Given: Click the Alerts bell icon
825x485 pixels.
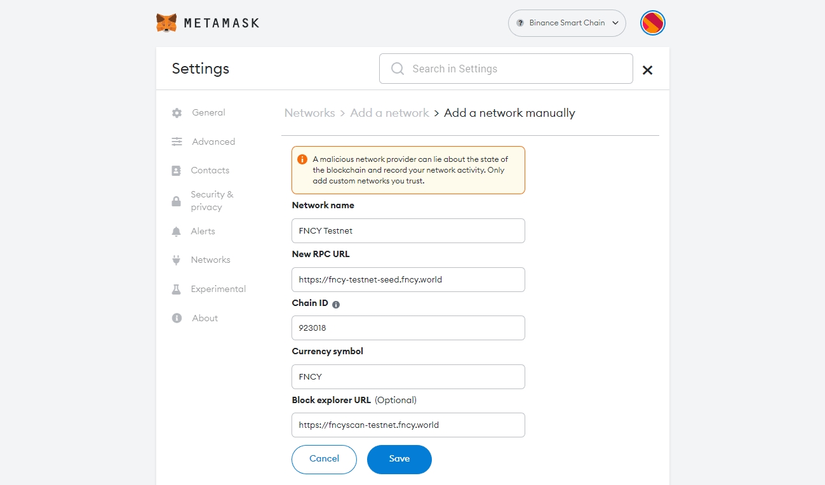Looking at the screenshot, I should pyautogui.click(x=177, y=232).
